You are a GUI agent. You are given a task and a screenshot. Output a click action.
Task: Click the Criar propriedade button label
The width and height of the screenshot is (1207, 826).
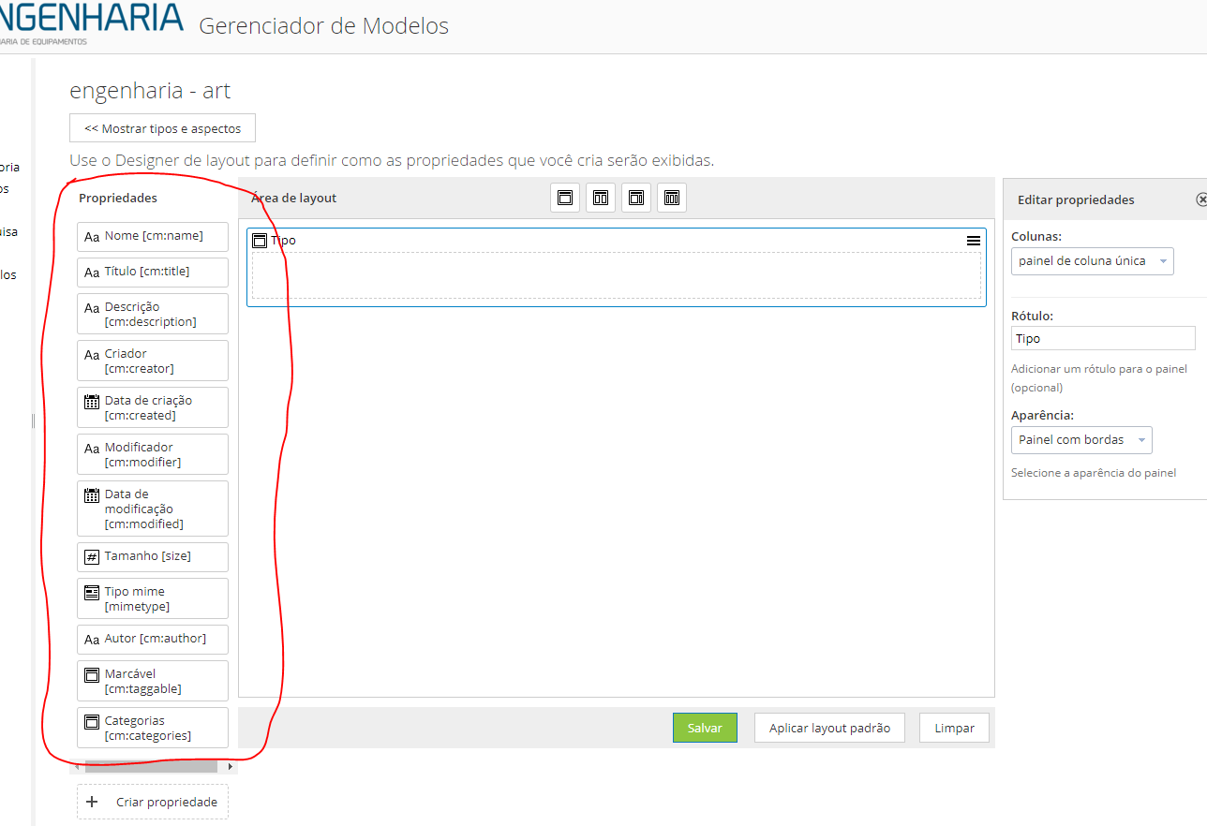click(167, 802)
